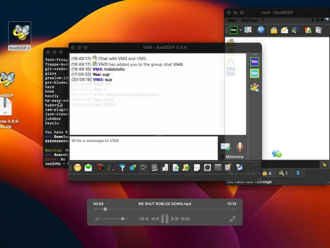
Task: Click the chat bubbles icon in vm4 list
Action: click(277, 154)
